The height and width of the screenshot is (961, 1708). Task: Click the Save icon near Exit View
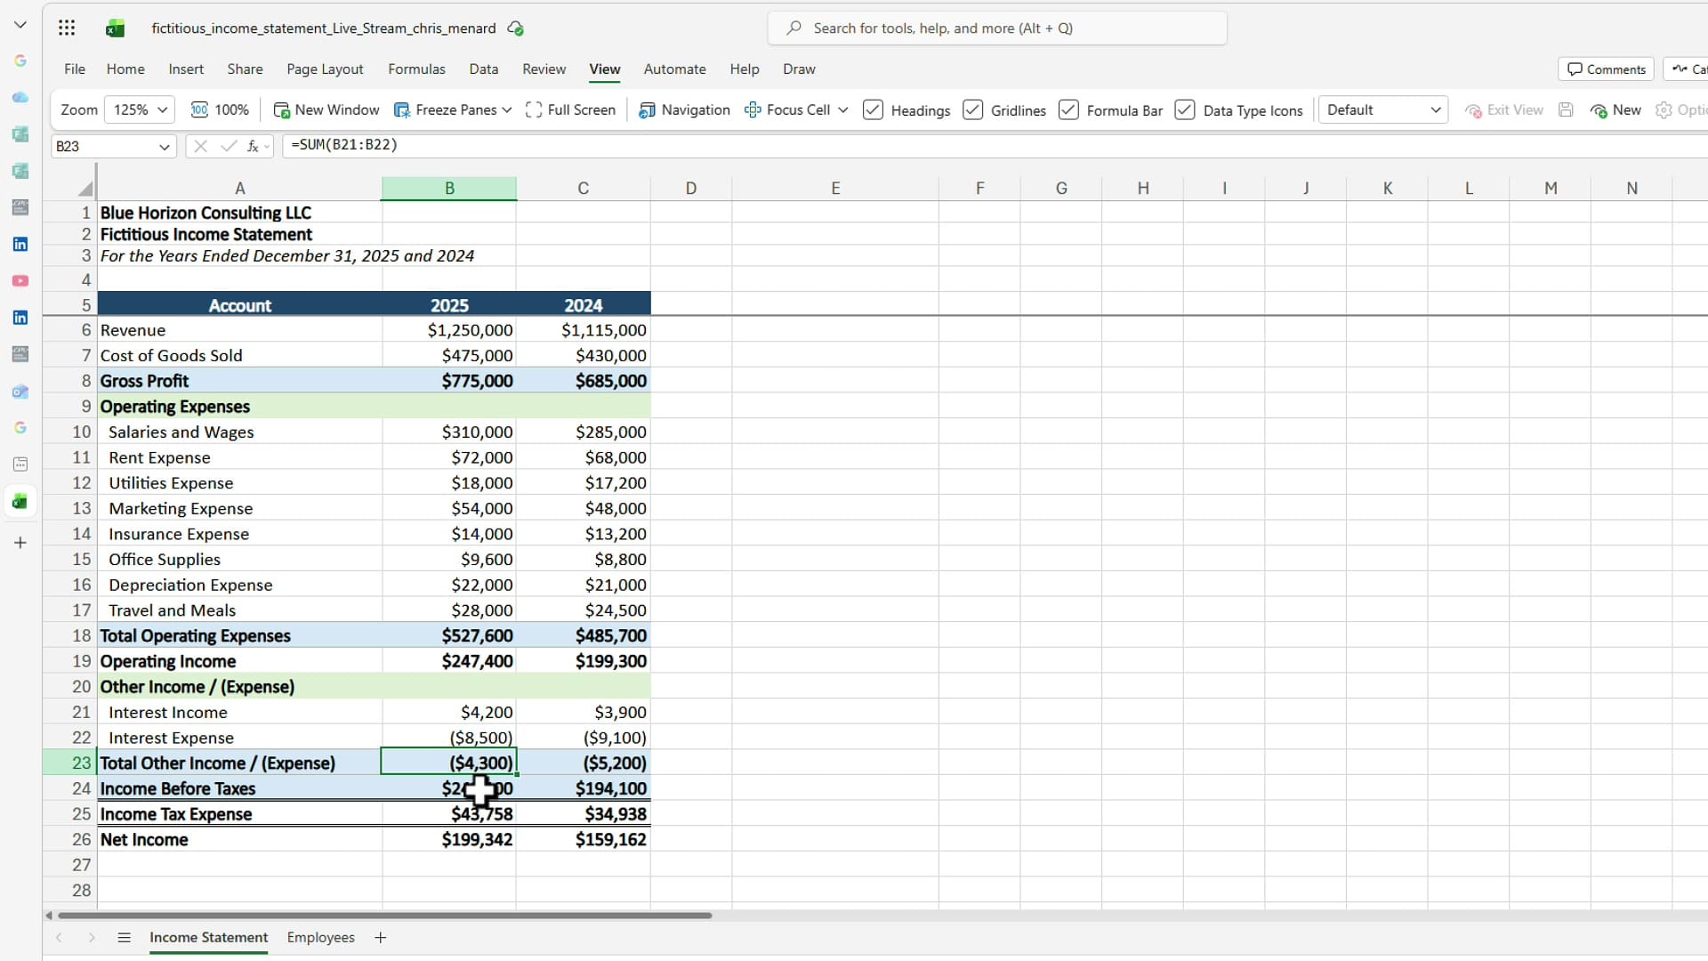pos(1566,109)
